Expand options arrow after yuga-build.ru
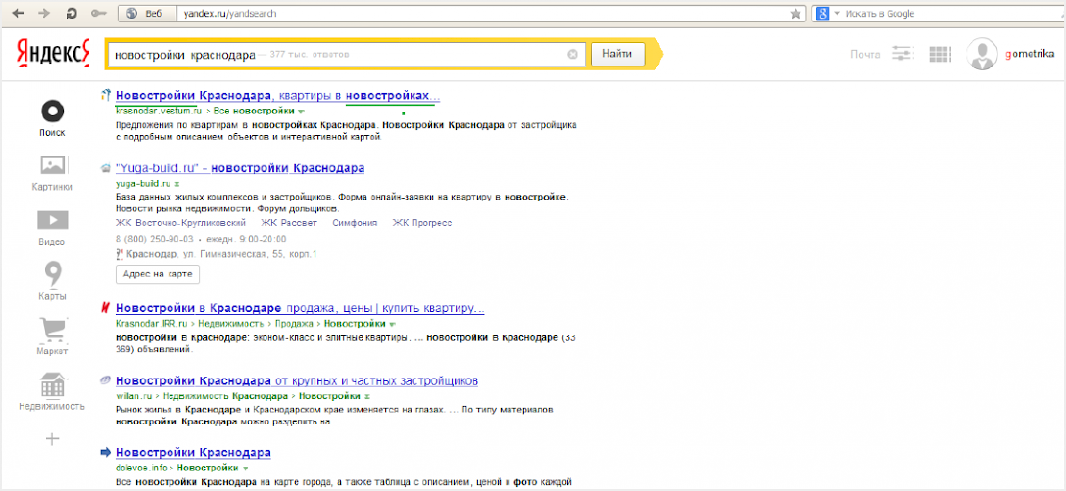The image size is (1066, 491). click(x=176, y=184)
